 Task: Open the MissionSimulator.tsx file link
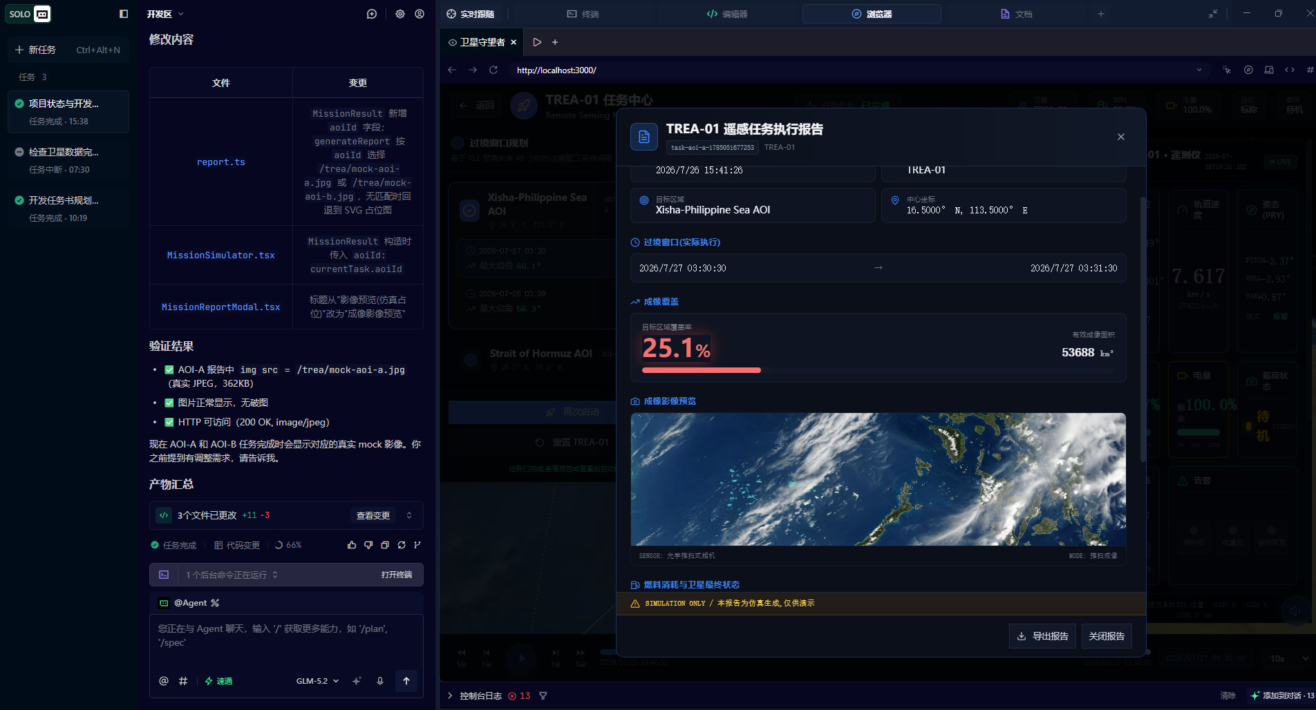pyautogui.click(x=221, y=255)
